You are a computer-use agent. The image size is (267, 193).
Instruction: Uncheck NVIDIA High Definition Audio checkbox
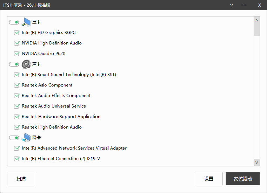click(16, 43)
